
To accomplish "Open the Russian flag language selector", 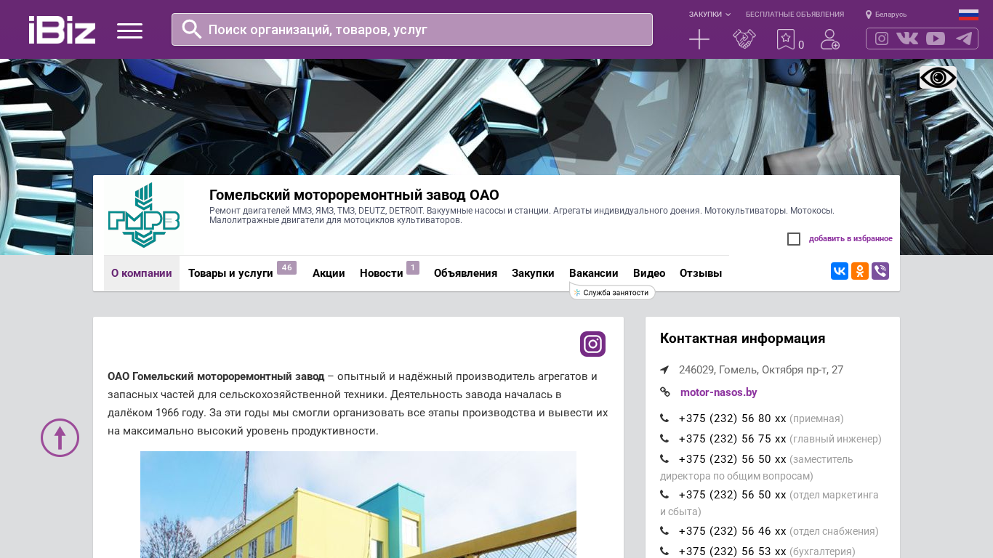I will [968, 15].
